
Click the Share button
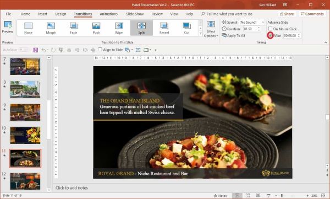(287, 14)
